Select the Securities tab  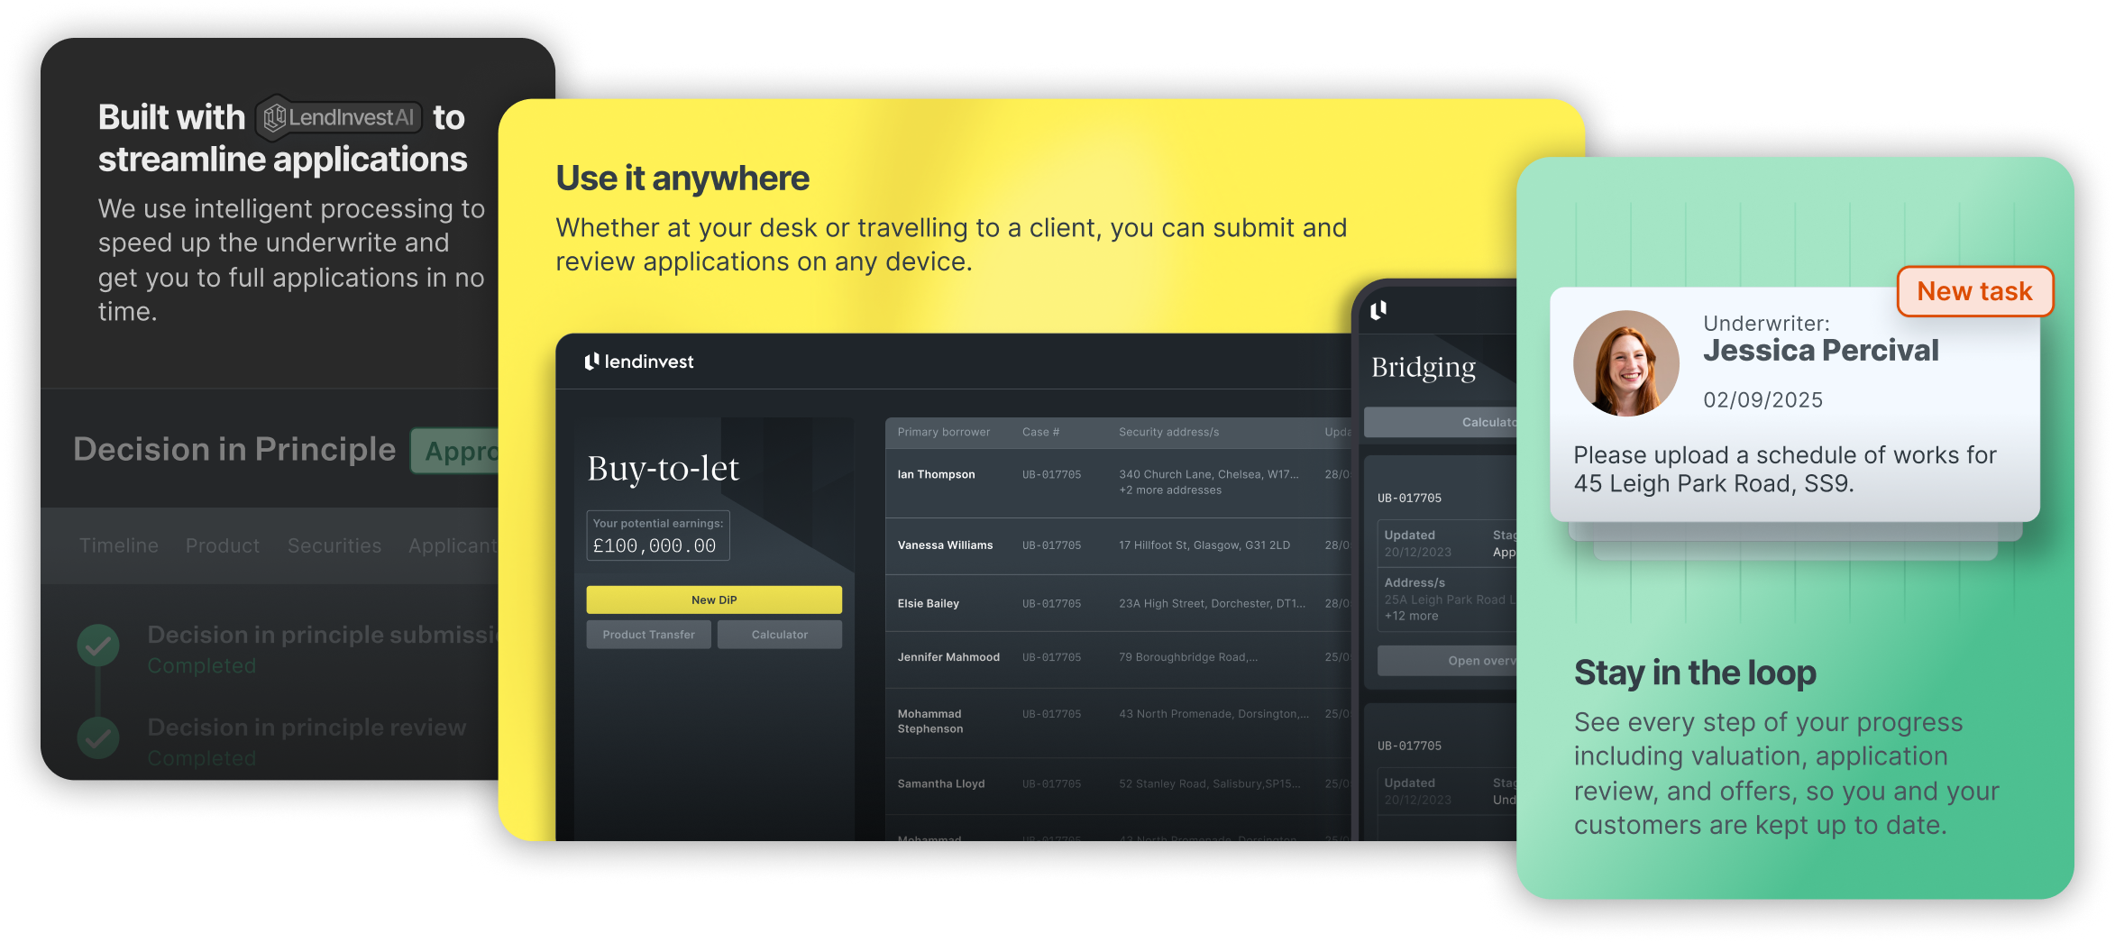point(334,545)
